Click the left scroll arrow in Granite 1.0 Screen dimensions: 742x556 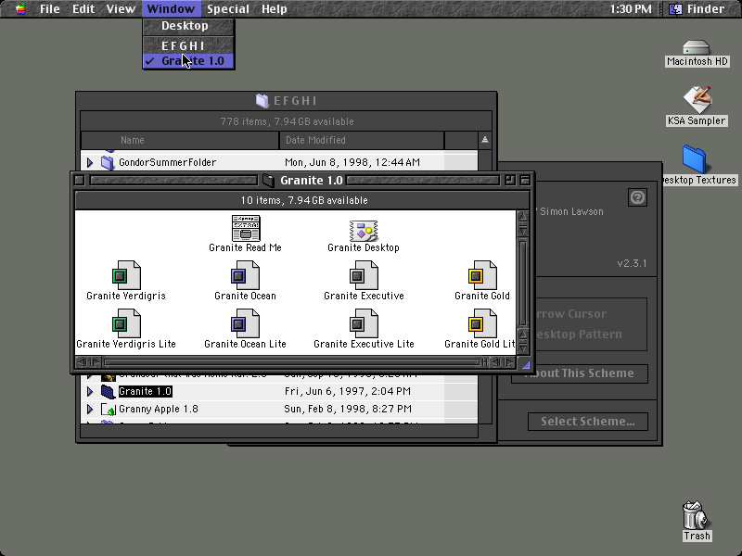82,362
